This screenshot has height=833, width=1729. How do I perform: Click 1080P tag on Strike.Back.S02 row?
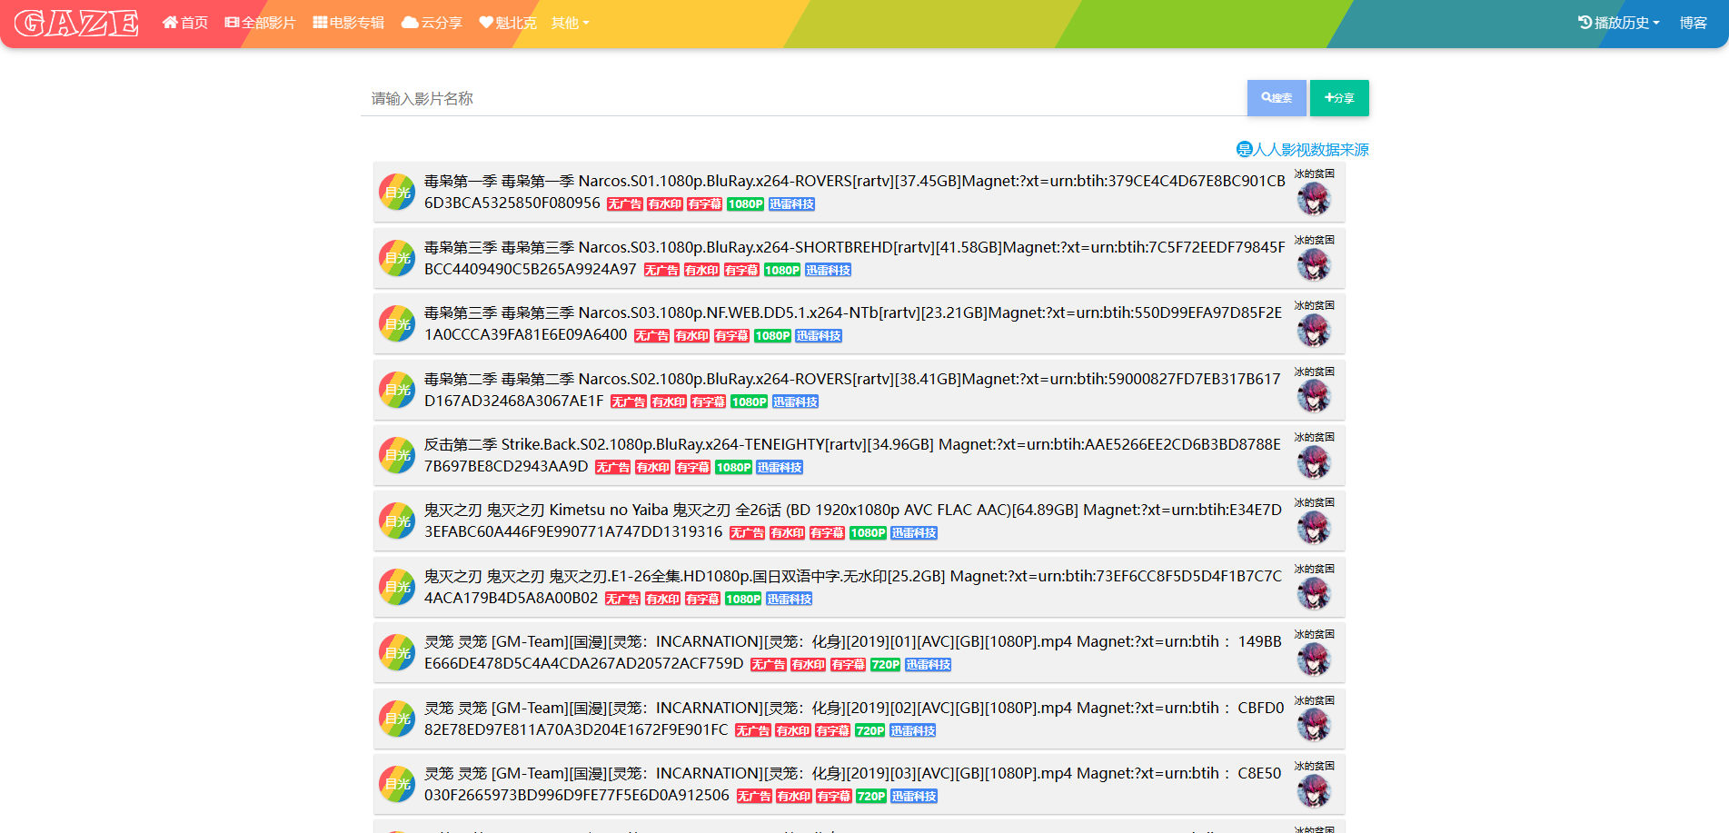pos(734,468)
